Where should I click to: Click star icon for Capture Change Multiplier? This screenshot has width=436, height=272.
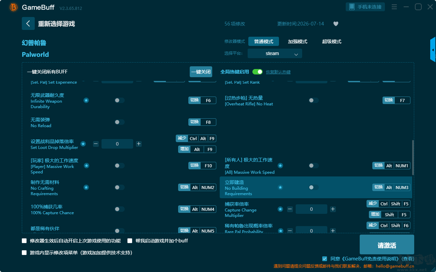[x=280, y=209]
